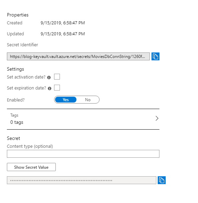Select the Updated date text
The width and height of the screenshot is (198, 203).
coord(63,34)
